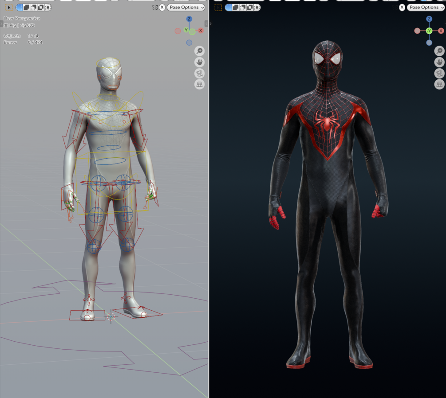
Task: Choose 'invert selection' mode in right viewport
Action: click(x=250, y=8)
